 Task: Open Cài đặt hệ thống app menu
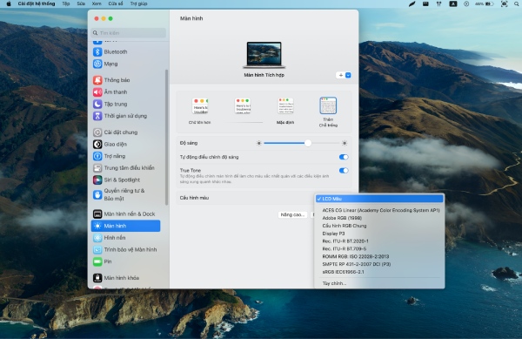pos(37,4)
